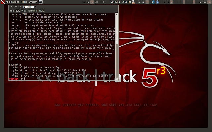Viewport: 212px width, 132px height.
Task: Click the BackTrack logo icon in panel
Action: 3,2
